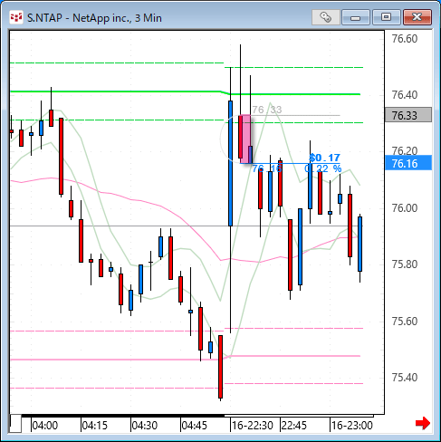The height and width of the screenshot is (442, 441).
Task: Click the 22:45 time axis label
Action: [294, 426]
